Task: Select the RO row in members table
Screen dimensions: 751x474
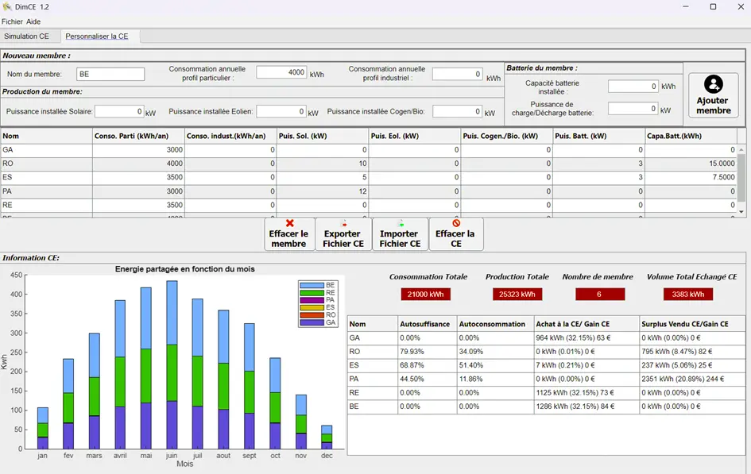Action: point(46,164)
